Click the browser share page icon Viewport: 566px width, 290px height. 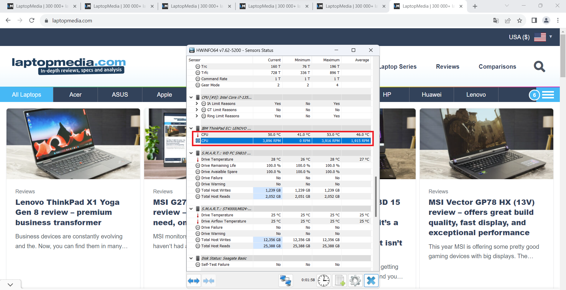[x=508, y=20]
